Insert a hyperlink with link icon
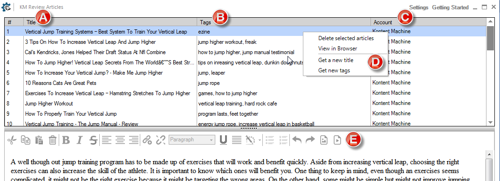The image size is (500, 181). click(x=147, y=140)
